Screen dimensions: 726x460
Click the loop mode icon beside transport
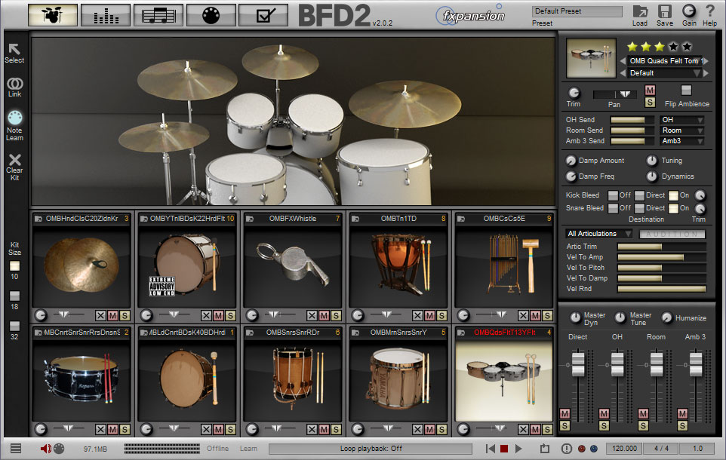coord(545,449)
